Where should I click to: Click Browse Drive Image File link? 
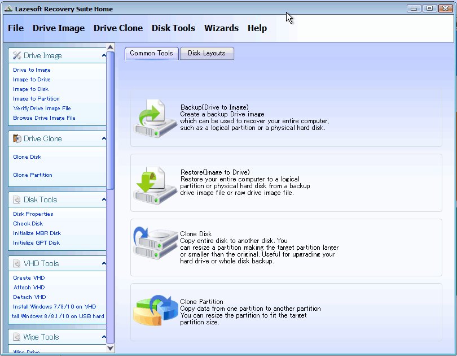45,118
